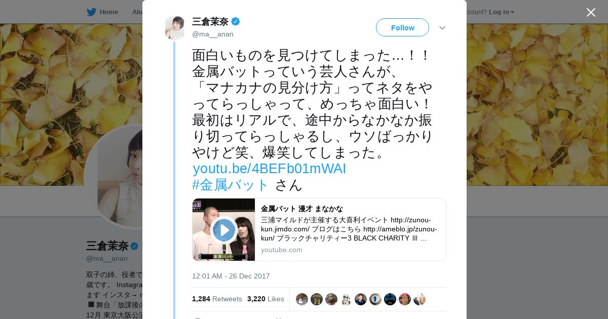Close the tweet overlay with X icon
The width and height of the screenshot is (608, 319).
[591, 12]
